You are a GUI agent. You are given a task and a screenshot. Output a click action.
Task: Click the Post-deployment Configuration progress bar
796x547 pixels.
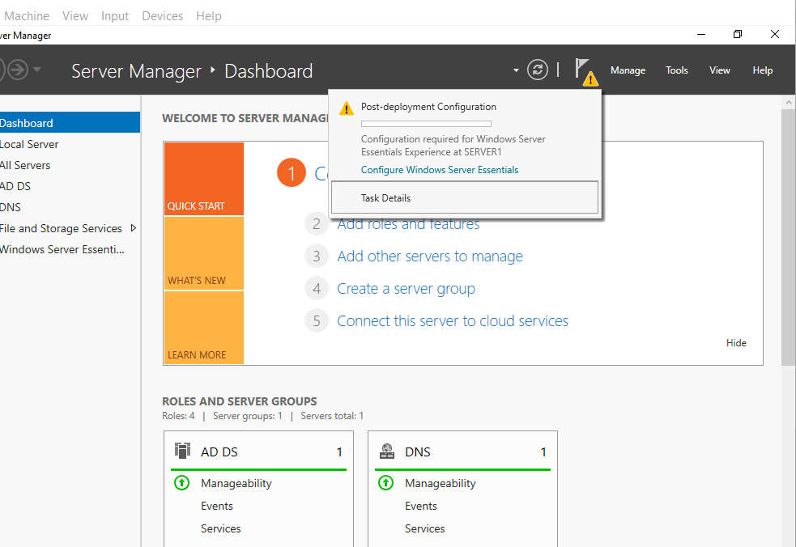[426, 124]
